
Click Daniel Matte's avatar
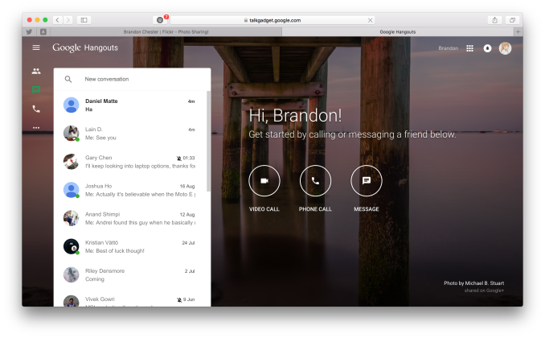(72, 105)
